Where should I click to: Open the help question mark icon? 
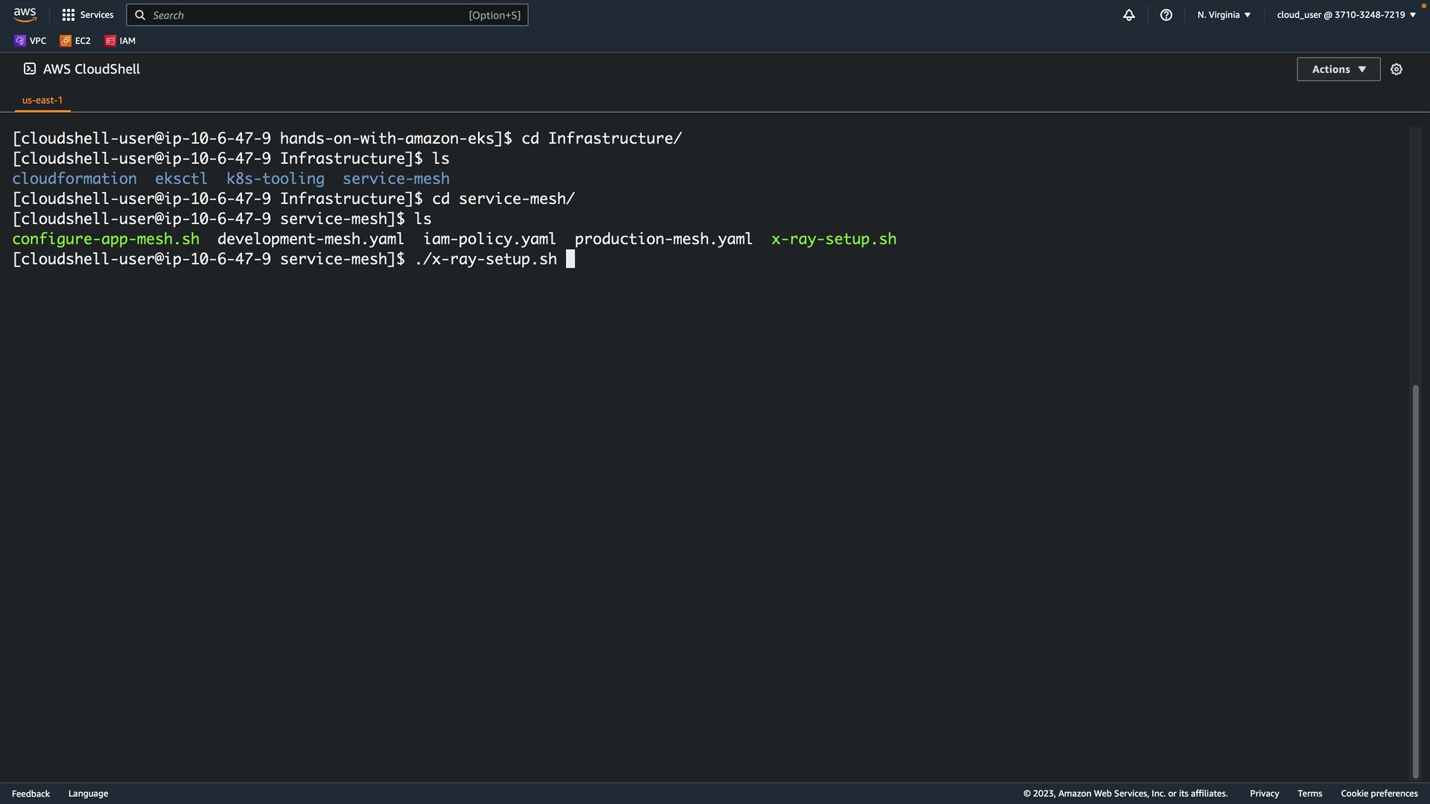(x=1166, y=15)
